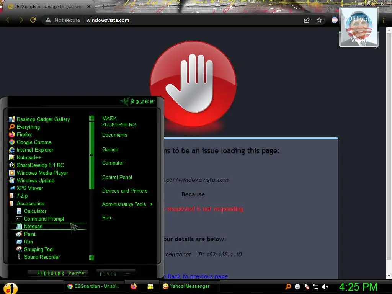Screen dimensions: 392x294
Task: Open the Chrome profile avatar
Action: (335, 20)
